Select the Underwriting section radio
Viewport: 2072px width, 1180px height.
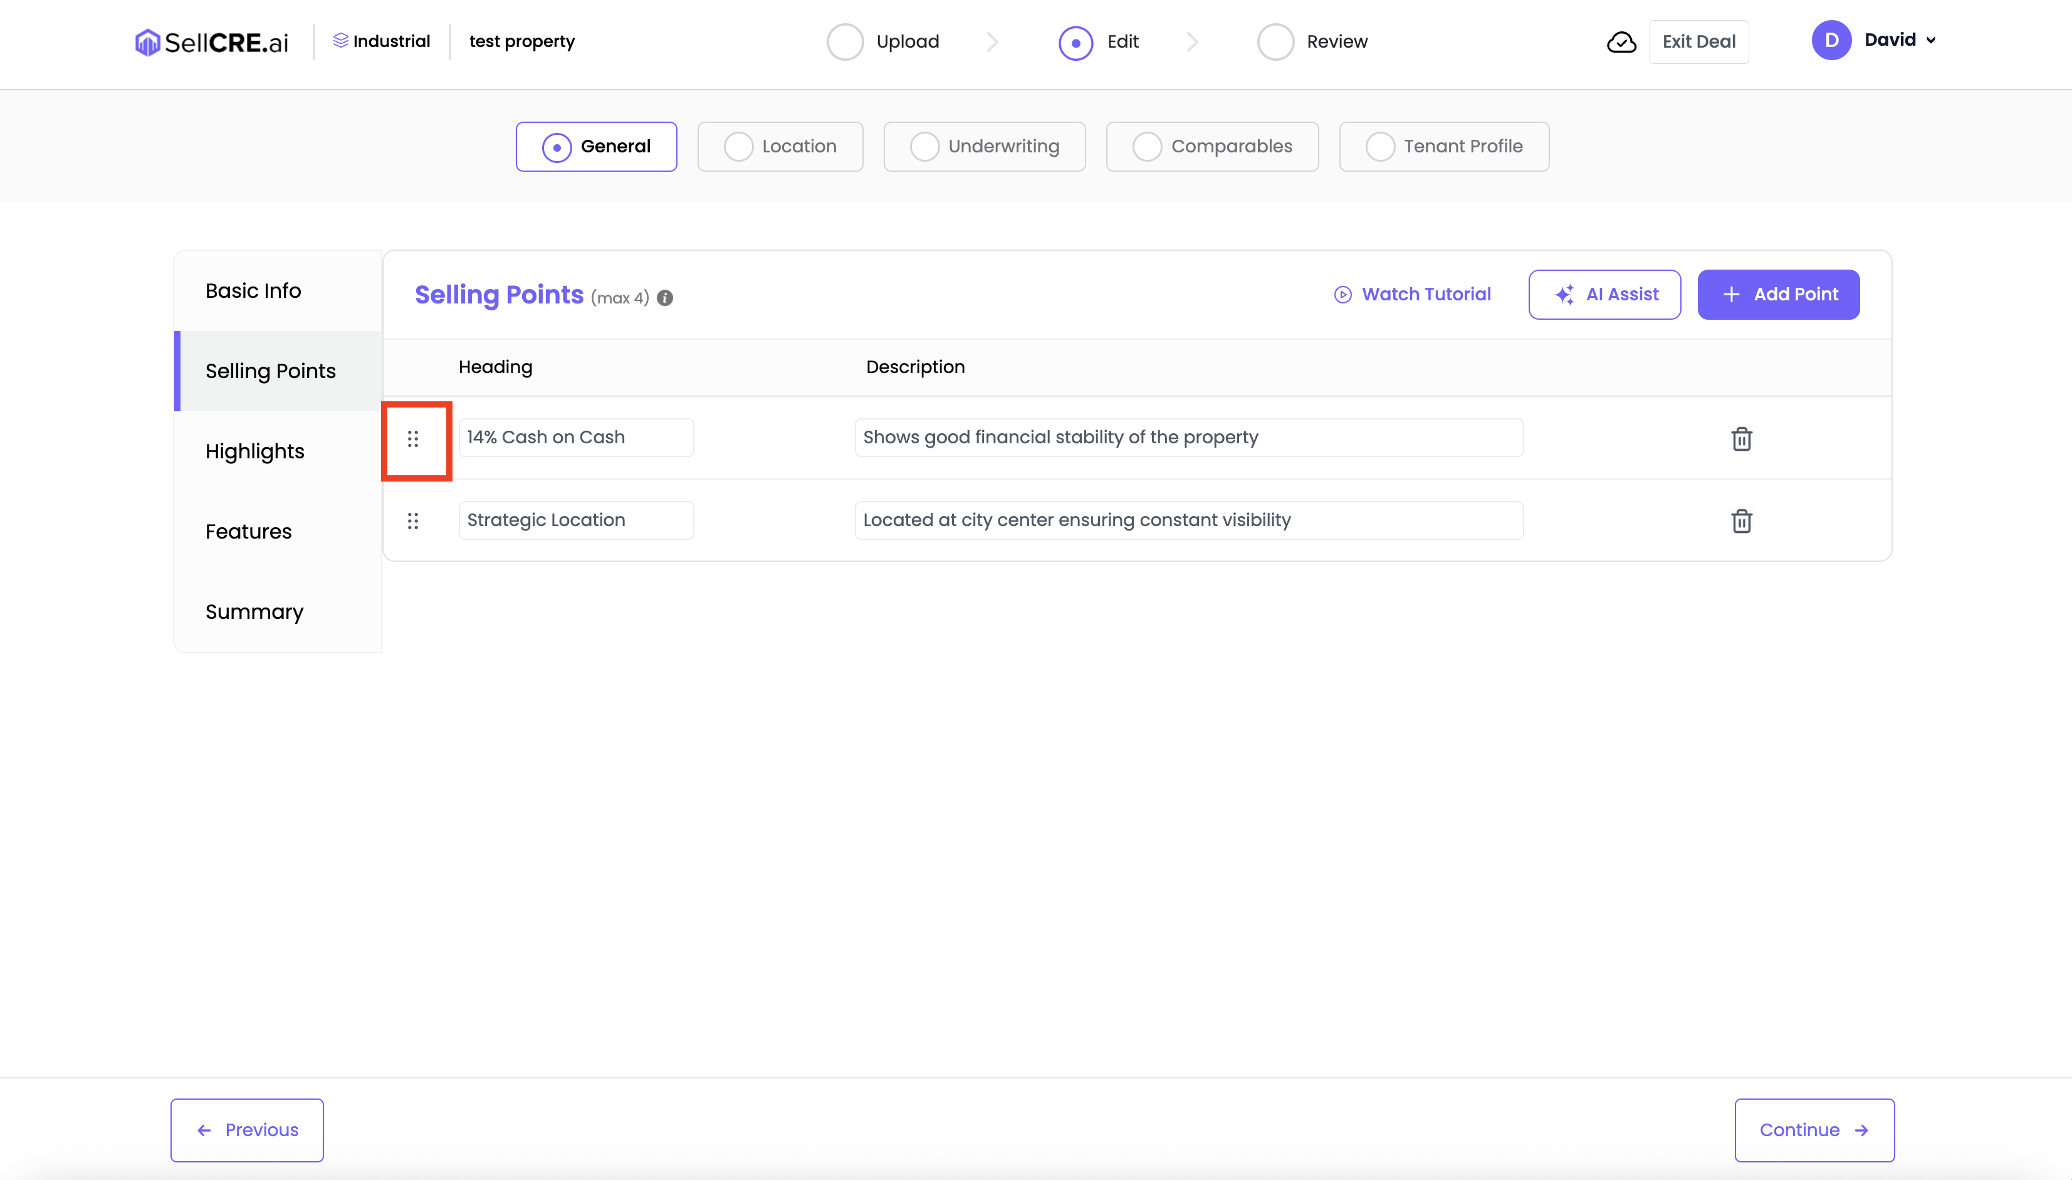[x=924, y=147]
